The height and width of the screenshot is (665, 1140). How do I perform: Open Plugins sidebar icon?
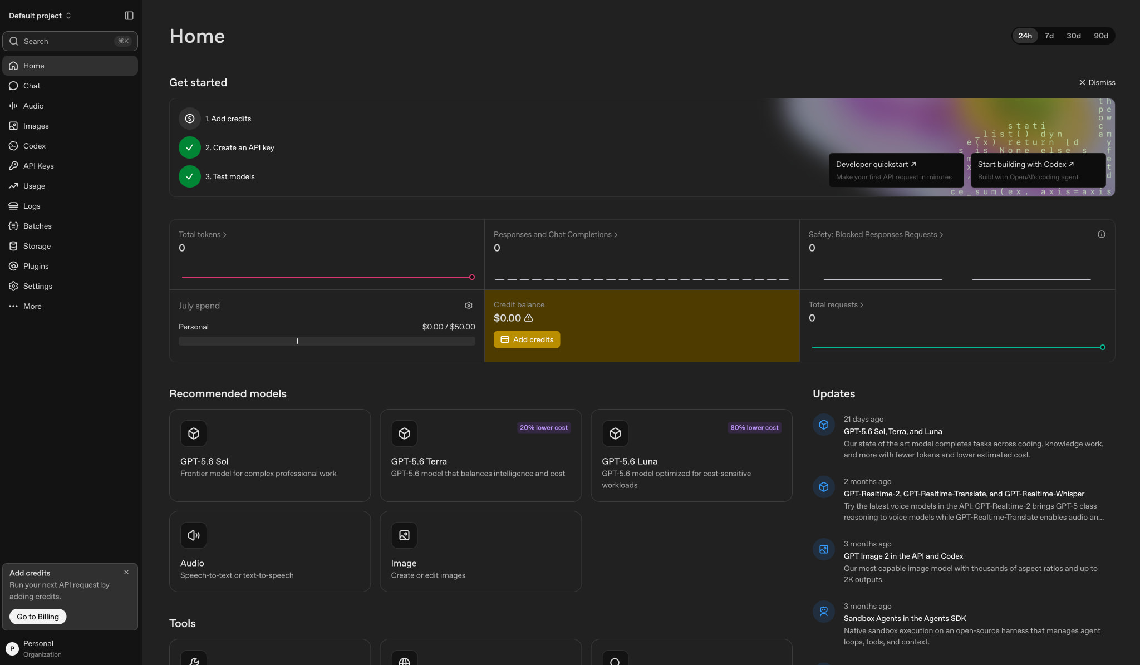click(13, 266)
